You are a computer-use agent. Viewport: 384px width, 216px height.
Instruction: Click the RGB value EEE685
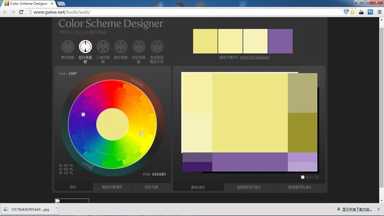[159, 174]
